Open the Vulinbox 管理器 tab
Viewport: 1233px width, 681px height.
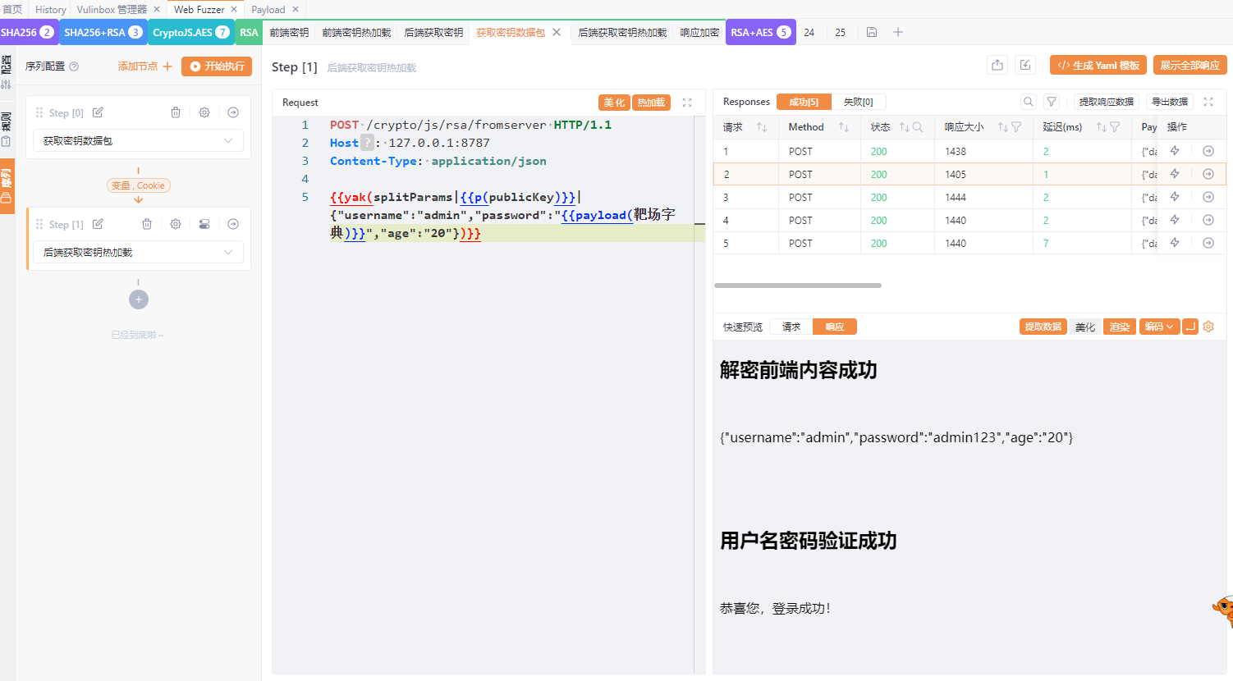[x=112, y=9]
